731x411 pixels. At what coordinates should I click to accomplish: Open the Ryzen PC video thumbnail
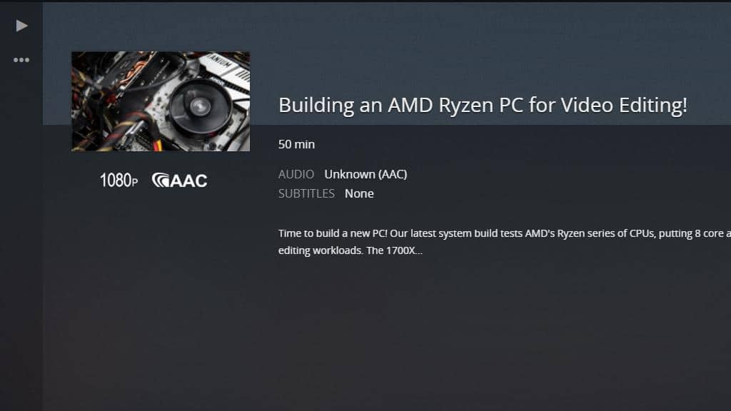[161, 101]
